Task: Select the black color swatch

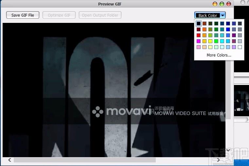Action: point(199,24)
